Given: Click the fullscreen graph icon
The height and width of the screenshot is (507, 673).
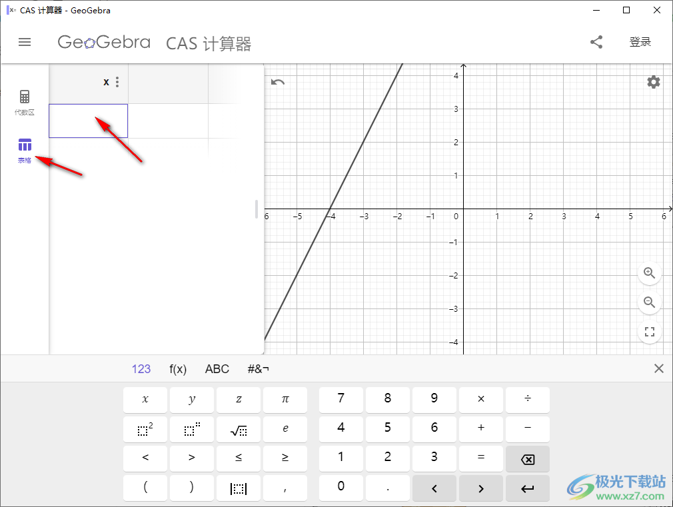Looking at the screenshot, I should (650, 331).
